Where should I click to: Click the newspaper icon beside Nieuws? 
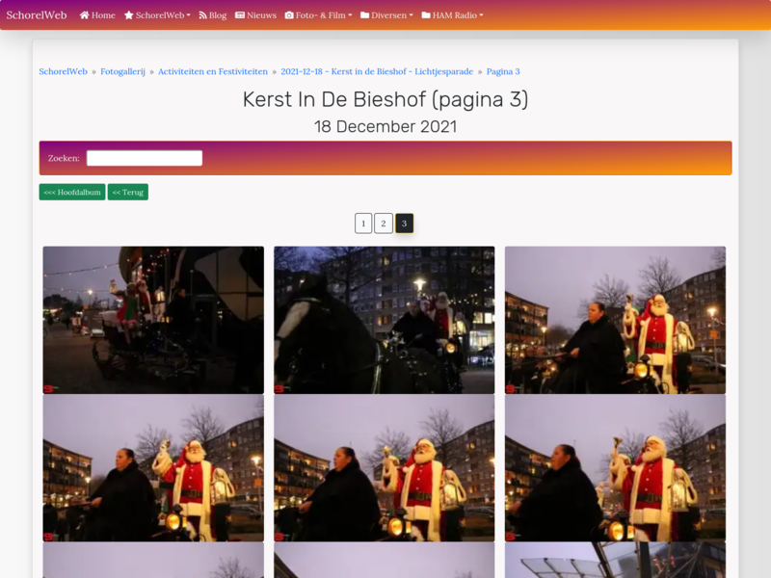[240, 15]
